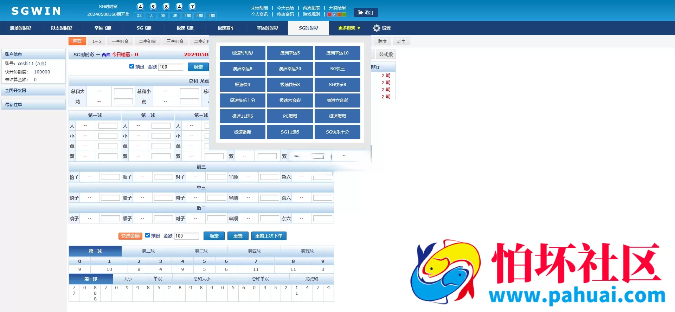Choose 澳洲幸运20 from more games
Screen dimensions: 675x312
(x=290, y=69)
